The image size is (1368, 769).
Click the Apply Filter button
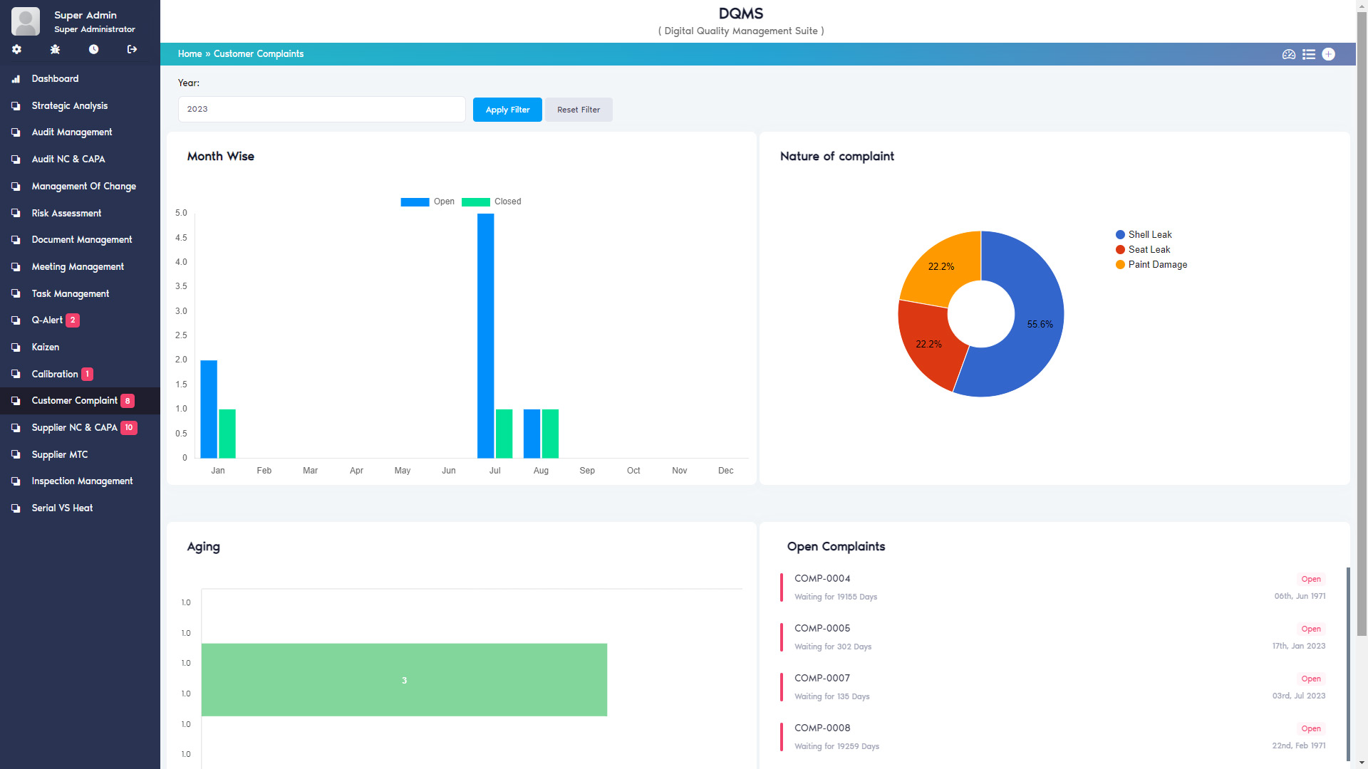point(507,110)
